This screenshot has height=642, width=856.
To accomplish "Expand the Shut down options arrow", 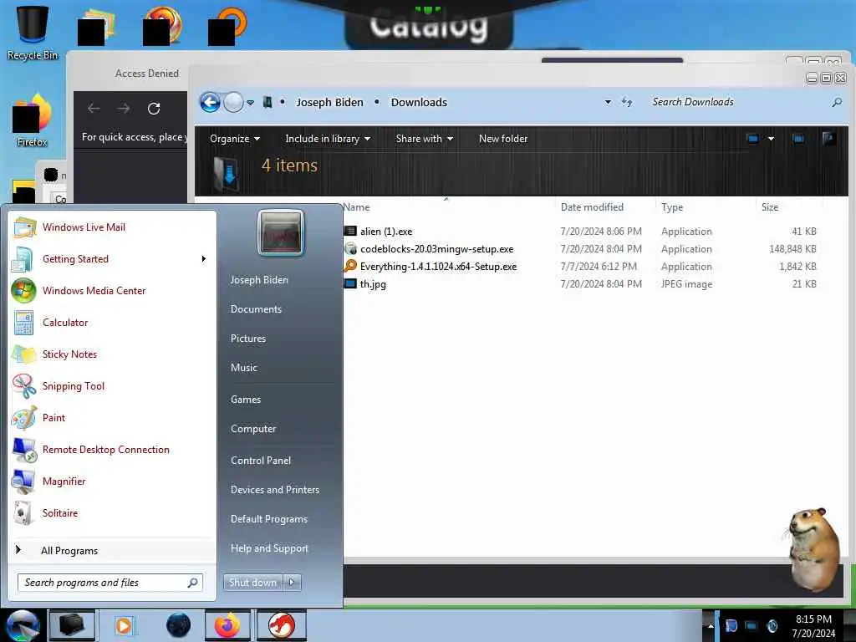I will pos(292,583).
